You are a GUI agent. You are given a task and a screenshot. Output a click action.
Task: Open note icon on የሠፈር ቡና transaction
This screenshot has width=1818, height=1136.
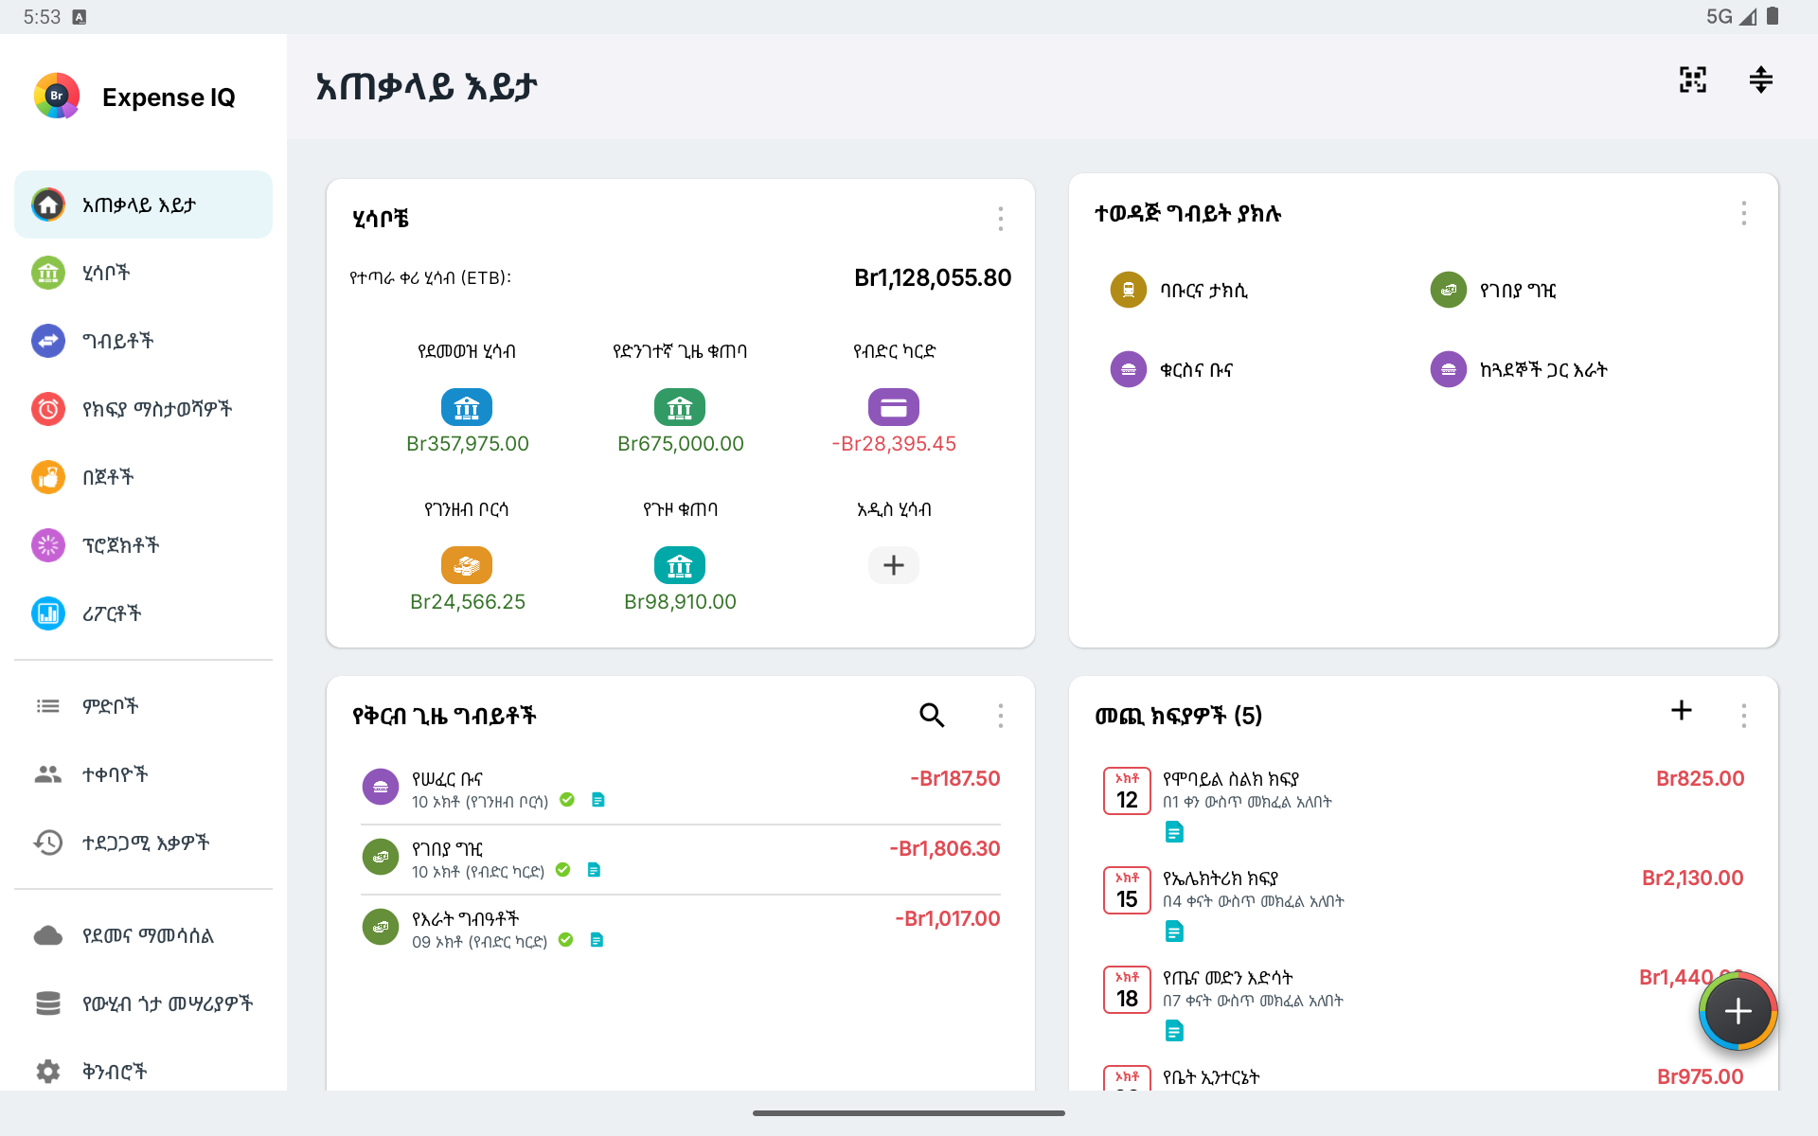tap(598, 800)
